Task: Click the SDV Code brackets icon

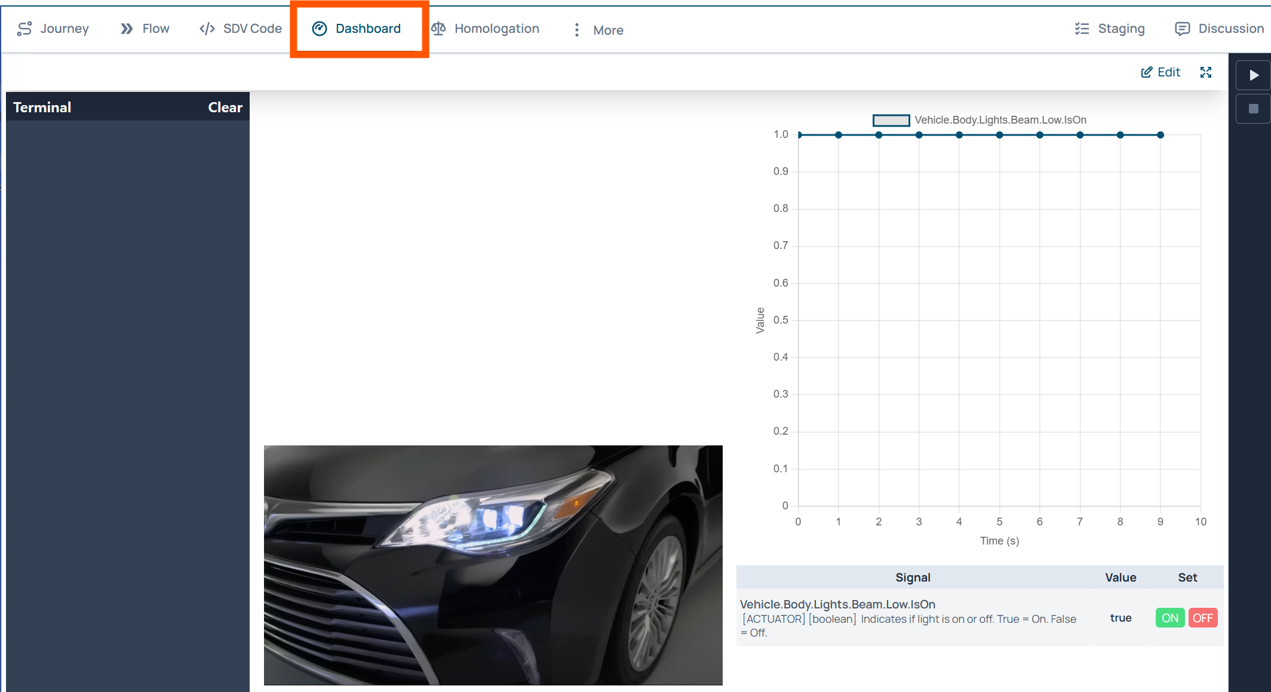Action: 207,29
